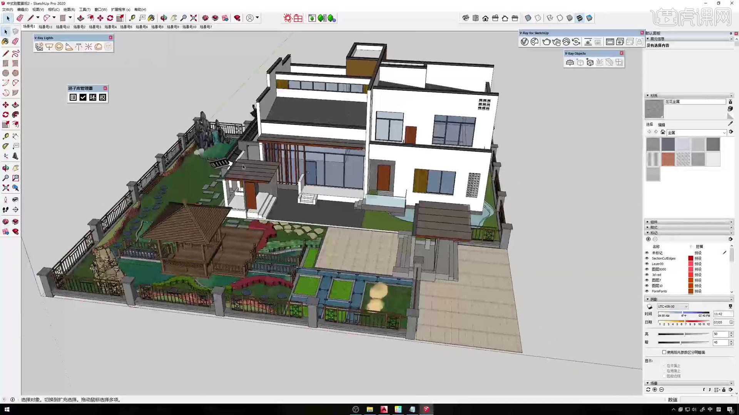
Task: Click the 编辑 tab in materials panel
Action: pos(661,124)
